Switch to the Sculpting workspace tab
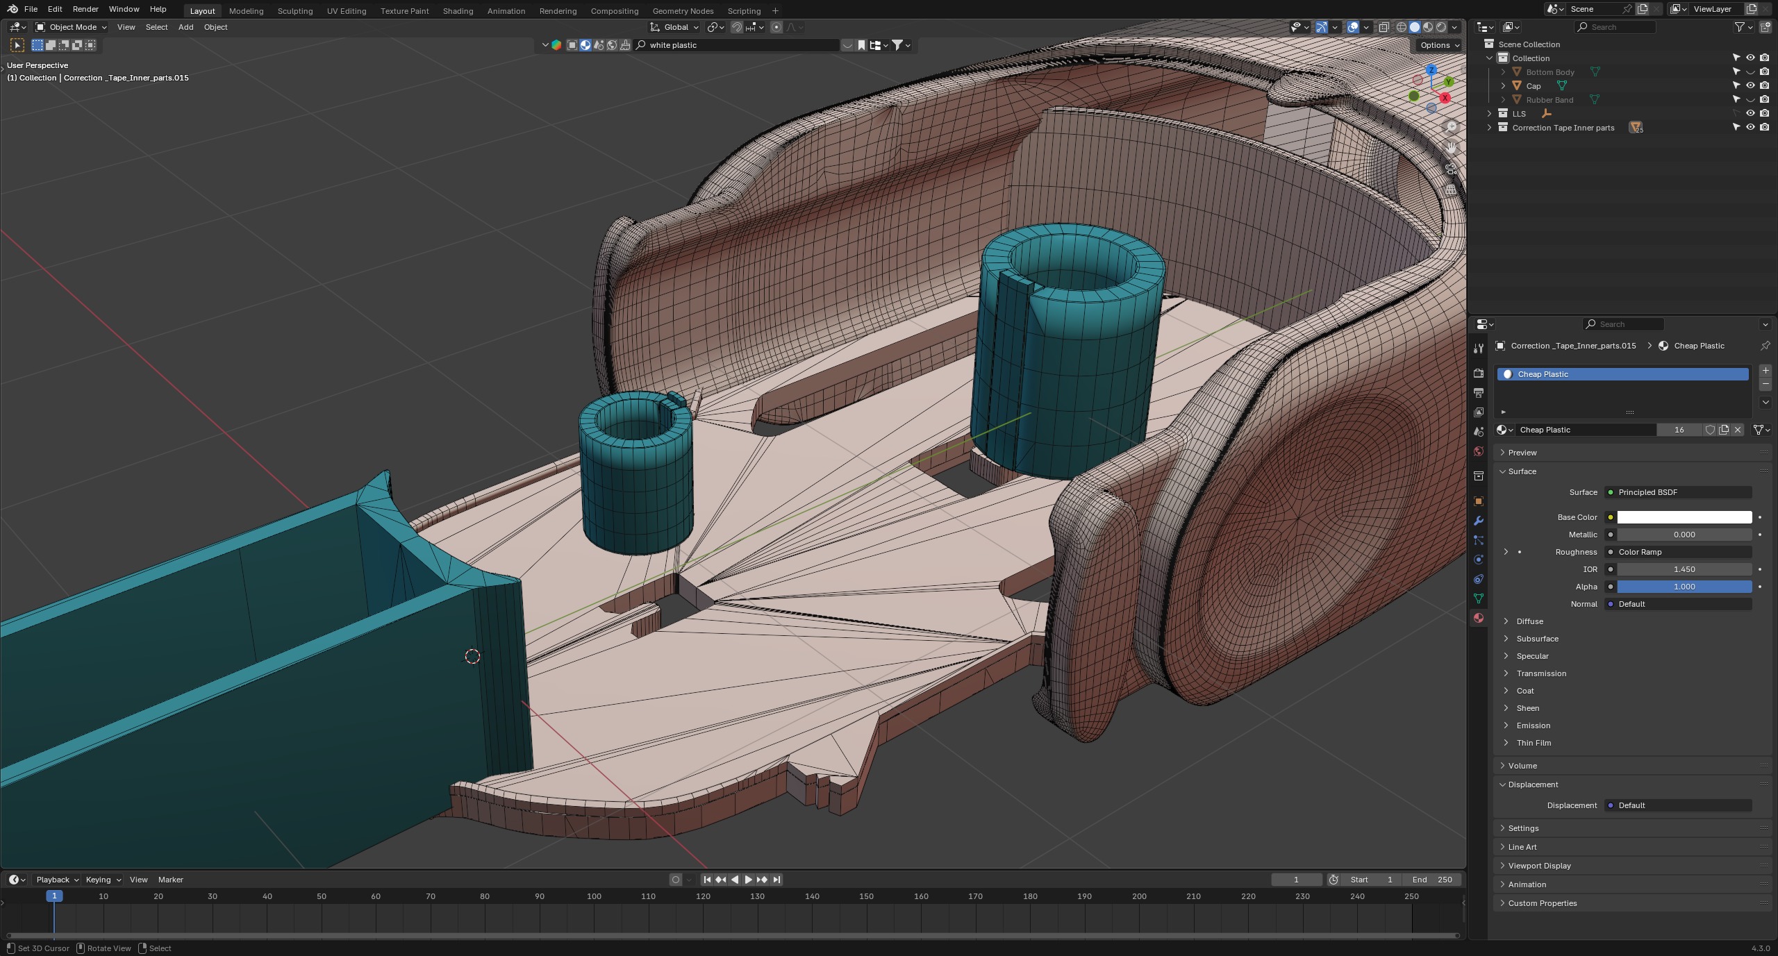Screen dimensions: 1778x956 [x=294, y=10]
